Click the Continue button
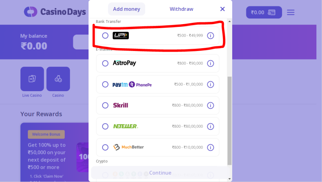 click(x=160, y=173)
